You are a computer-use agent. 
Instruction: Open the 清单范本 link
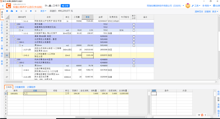pyautogui.click(x=199, y=12)
